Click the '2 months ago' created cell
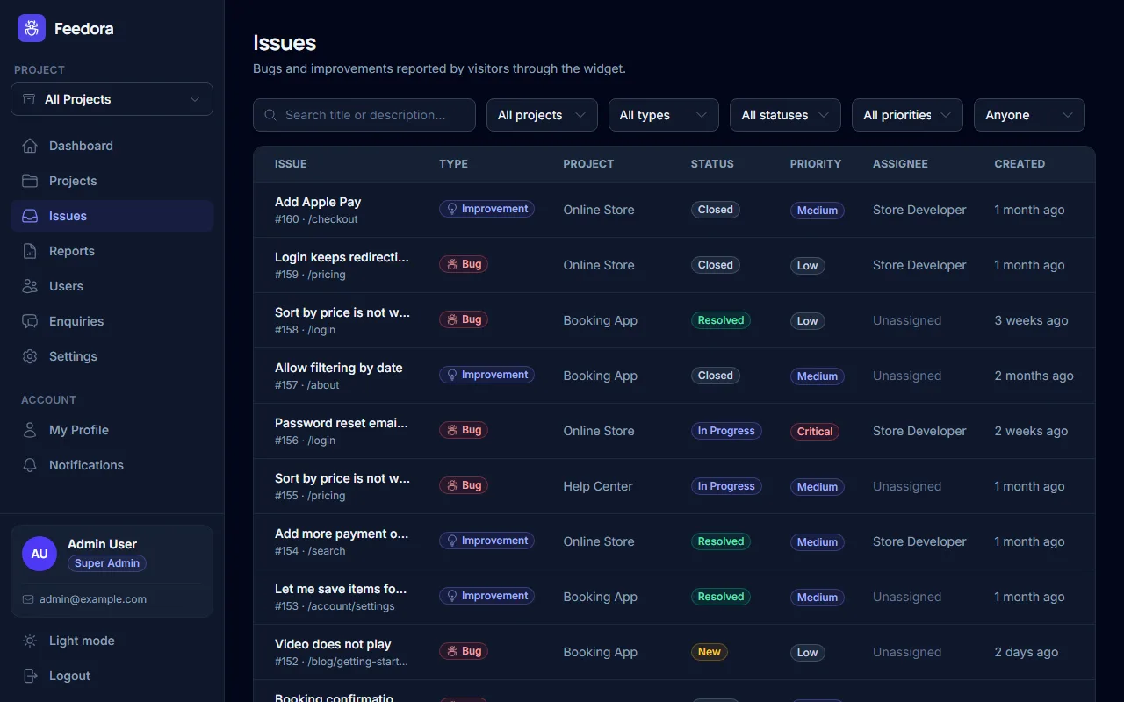Screen dimensions: 1124x702 (1034, 376)
